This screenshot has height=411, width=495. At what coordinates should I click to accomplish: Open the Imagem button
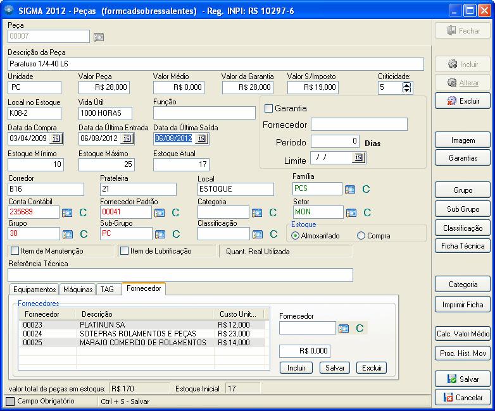(x=463, y=140)
